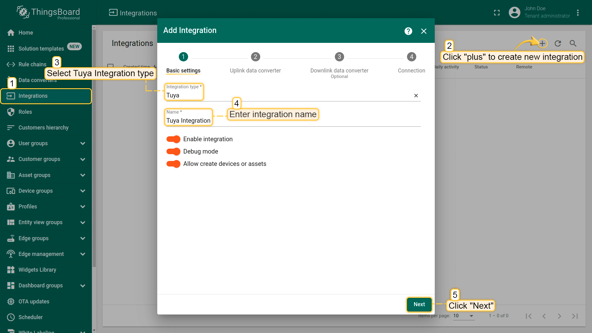Turn off the Debug mode toggle
The height and width of the screenshot is (333, 592).
tap(173, 151)
